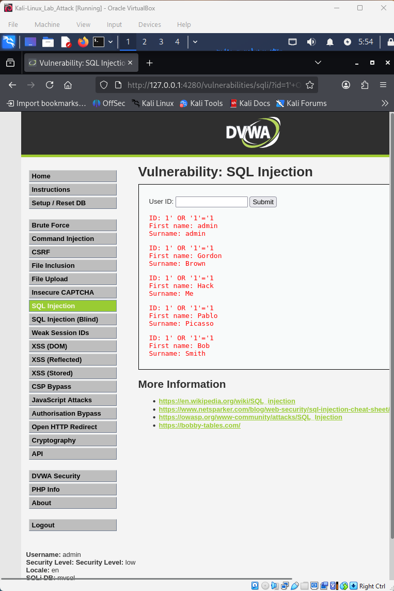Click the tracking protection shield icon

pyautogui.click(x=104, y=85)
